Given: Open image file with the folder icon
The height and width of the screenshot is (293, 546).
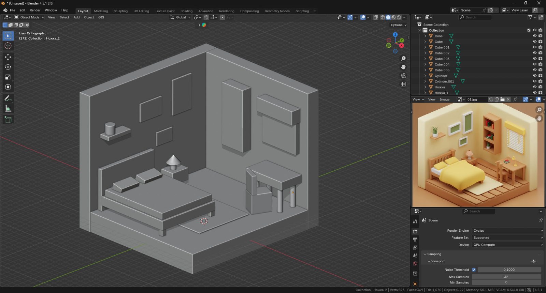Looking at the screenshot, I should tap(502, 99).
